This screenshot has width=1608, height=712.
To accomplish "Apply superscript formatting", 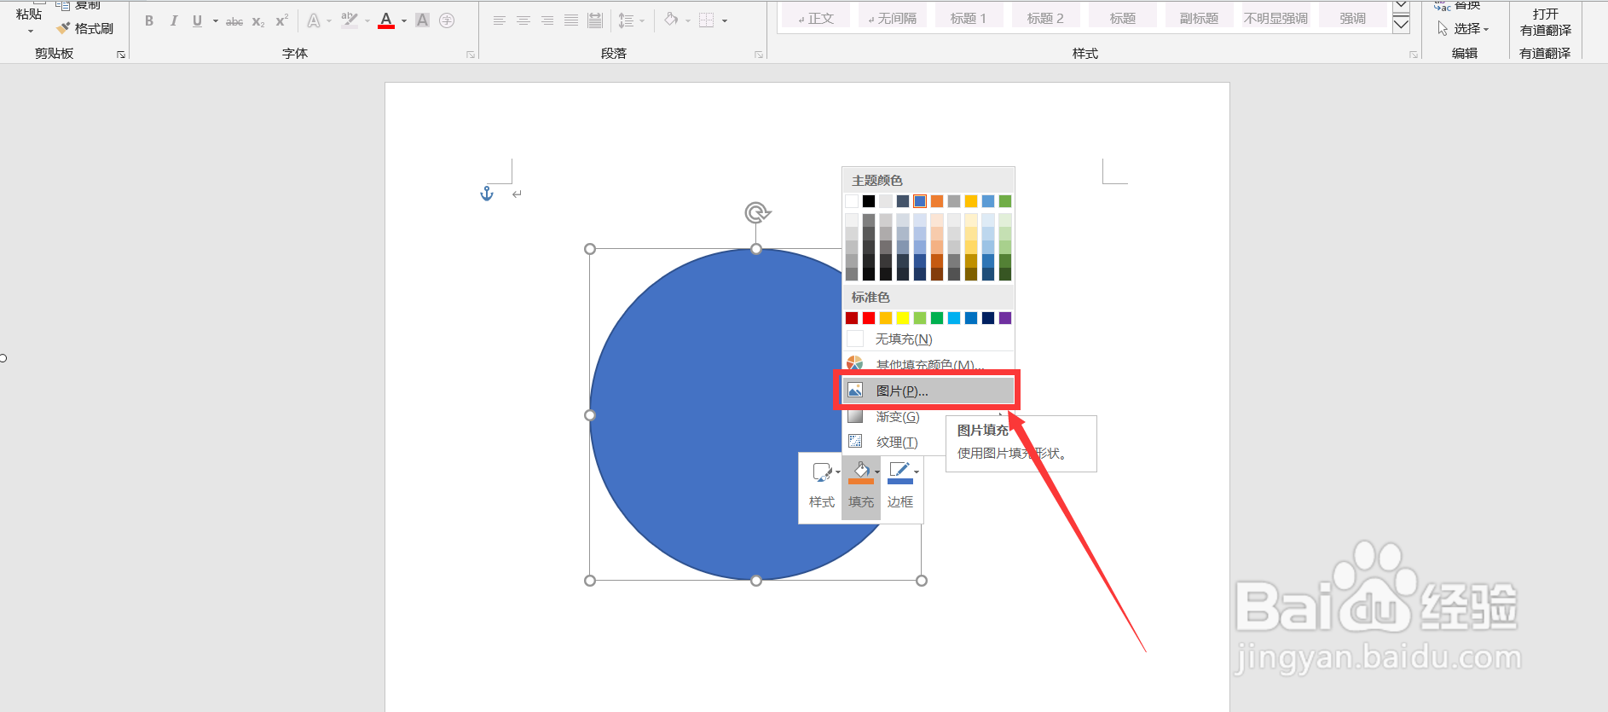I will coord(281,20).
